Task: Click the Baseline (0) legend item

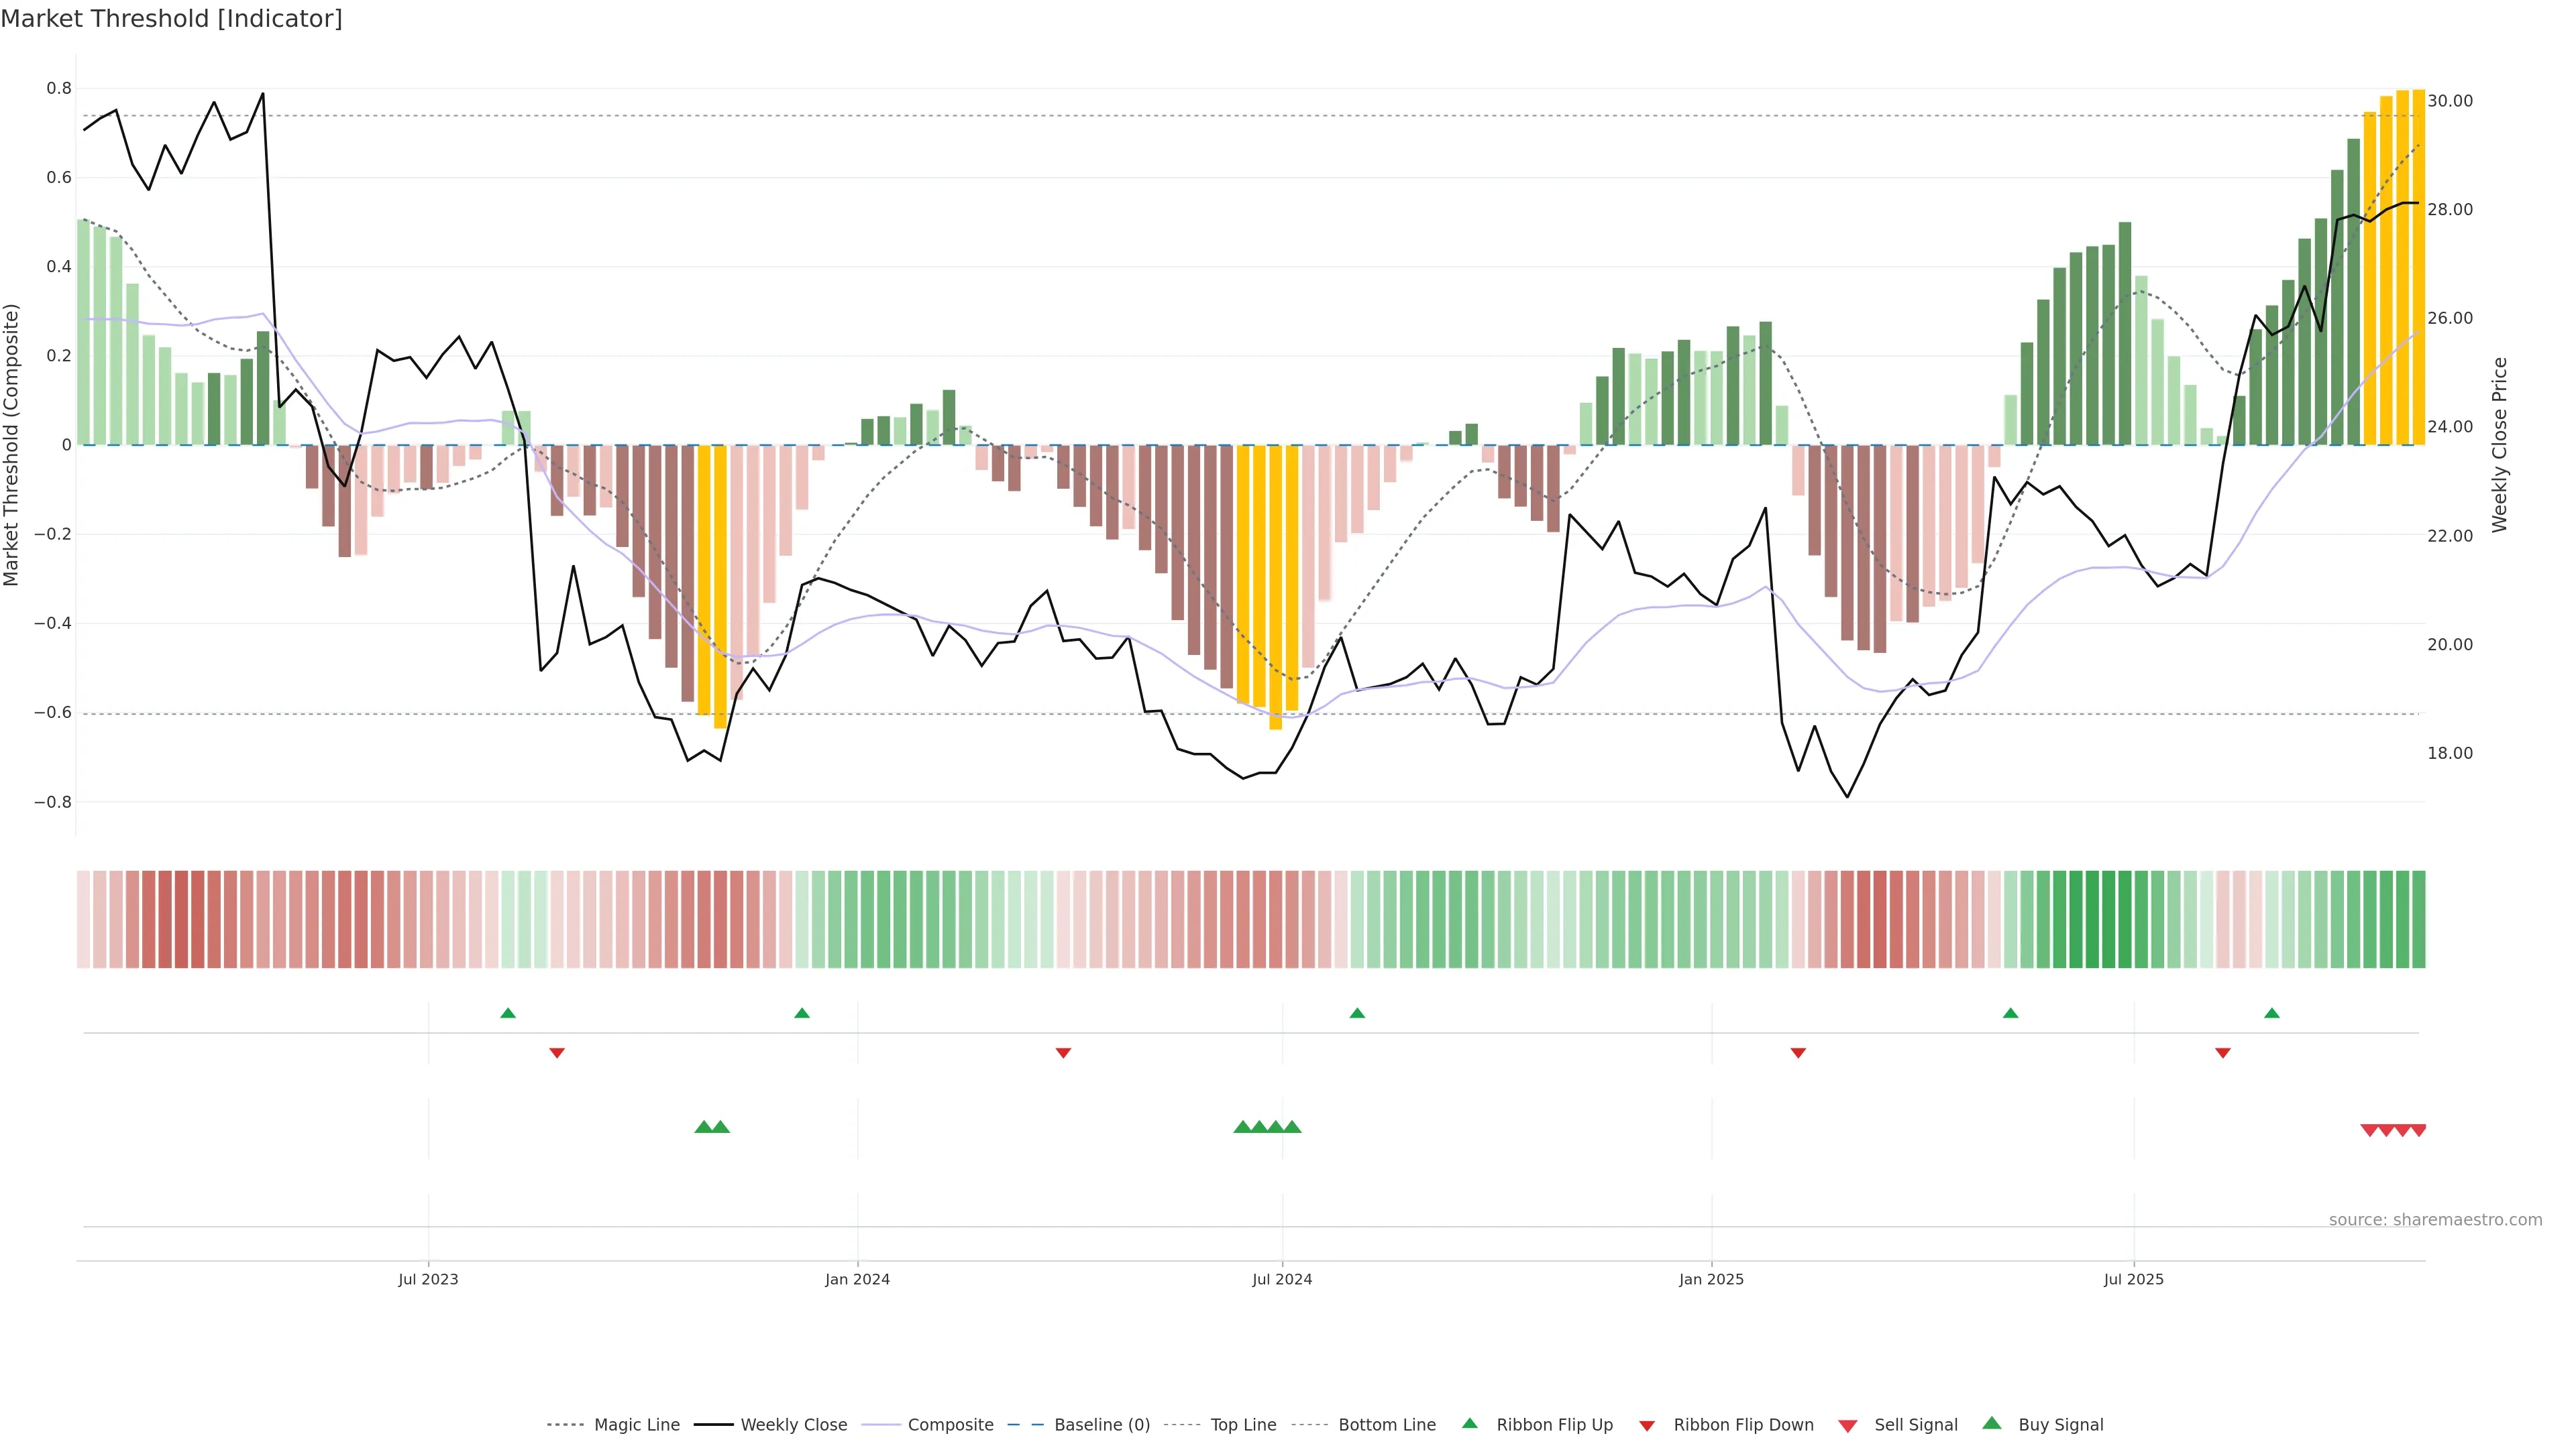Action: [x=1101, y=1425]
